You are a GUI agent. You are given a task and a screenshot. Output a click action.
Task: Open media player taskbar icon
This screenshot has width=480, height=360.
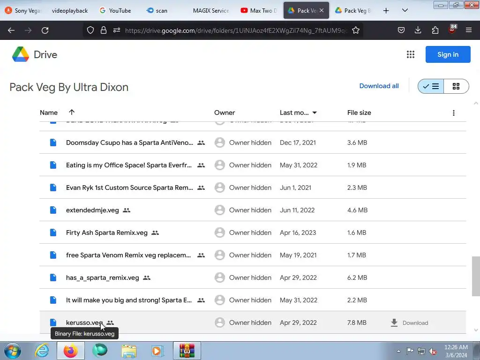click(157, 351)
